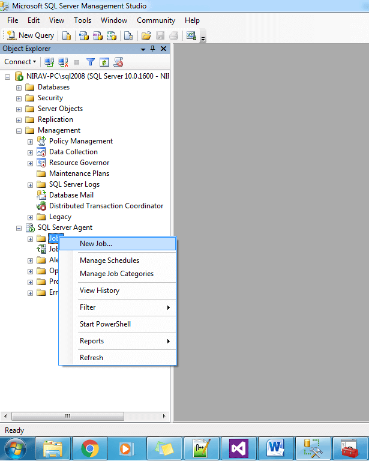Open the Window menu
This screenshot has width=369, height=461.
(x=114, y=20)
